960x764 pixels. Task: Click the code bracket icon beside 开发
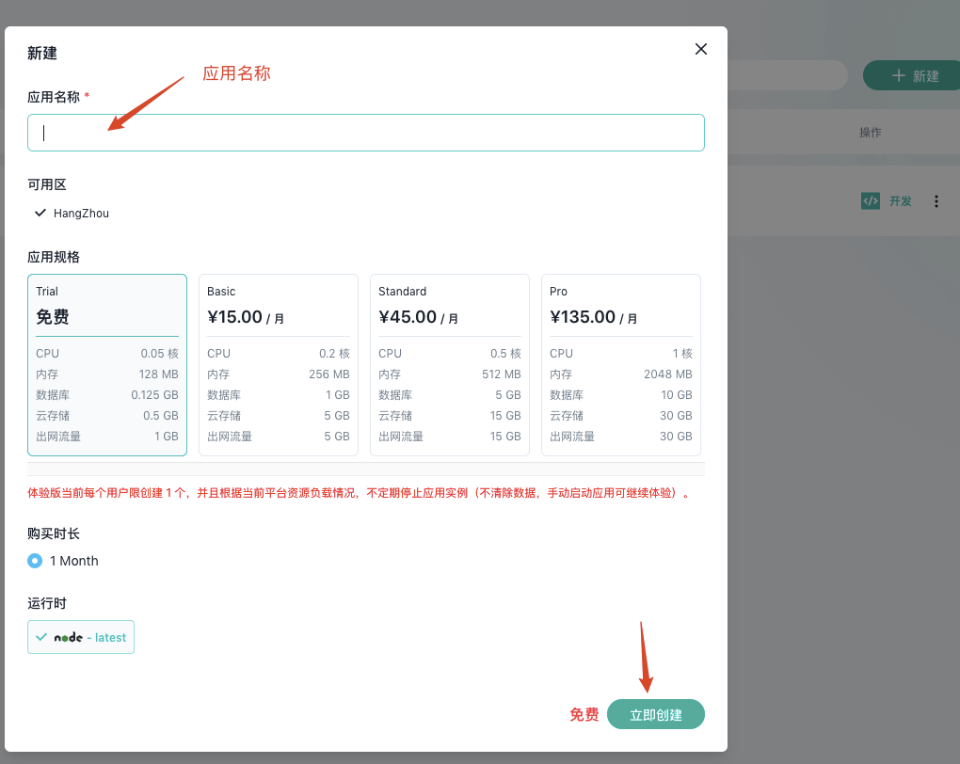(871, 200)
